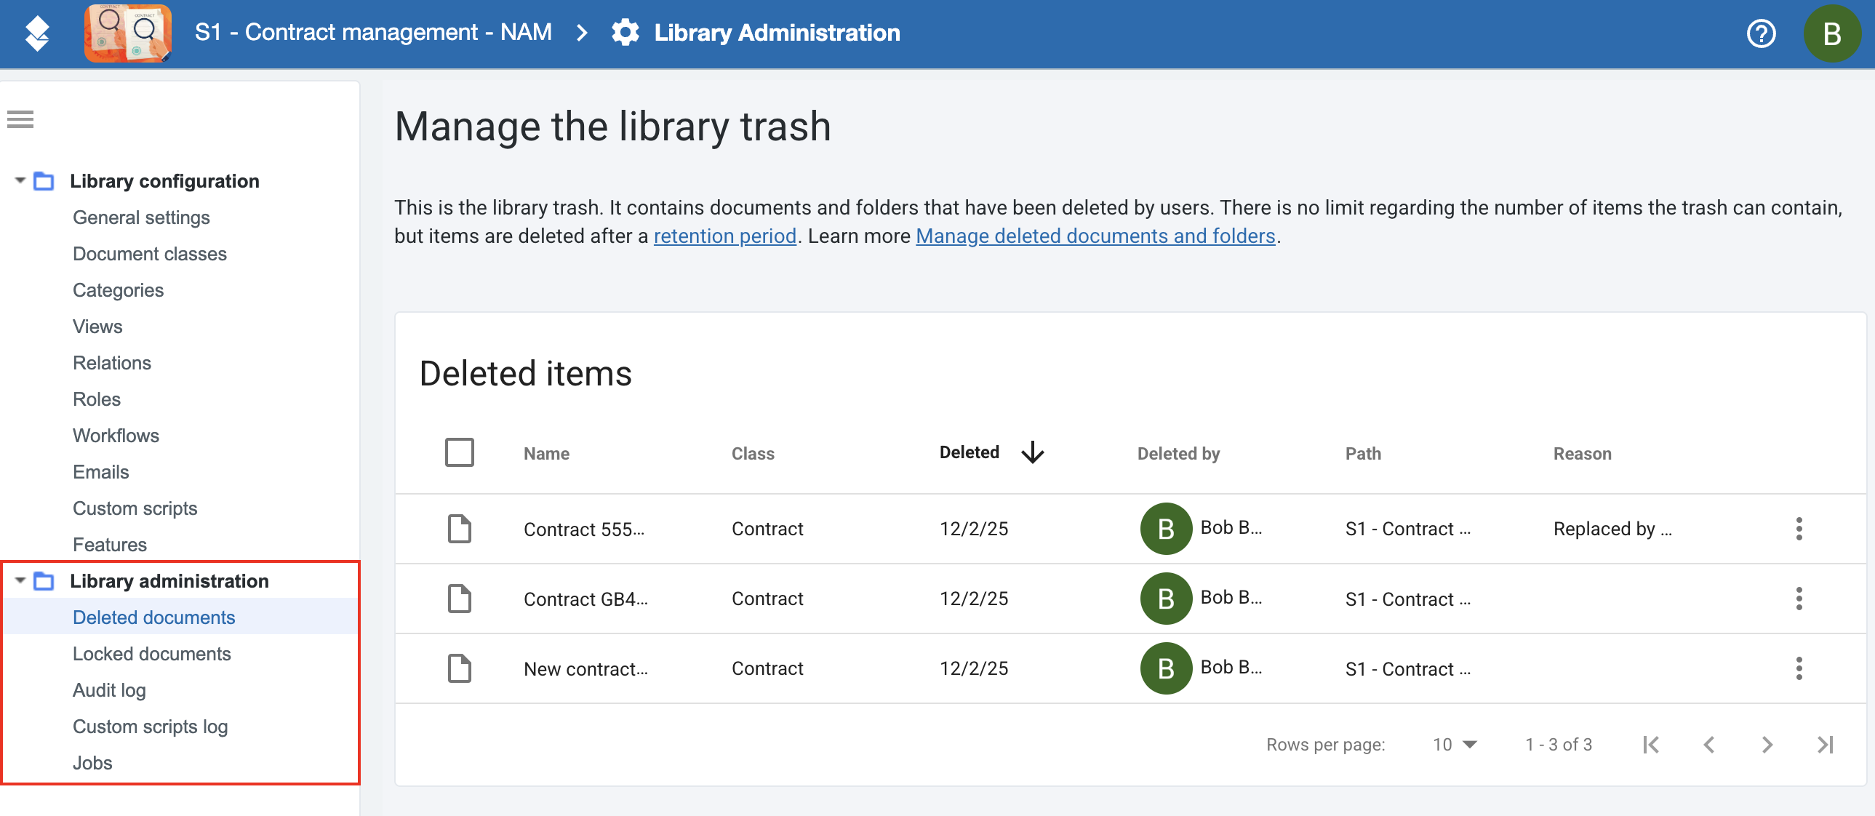Collapse the Library configuration tree section

point(20,180)
